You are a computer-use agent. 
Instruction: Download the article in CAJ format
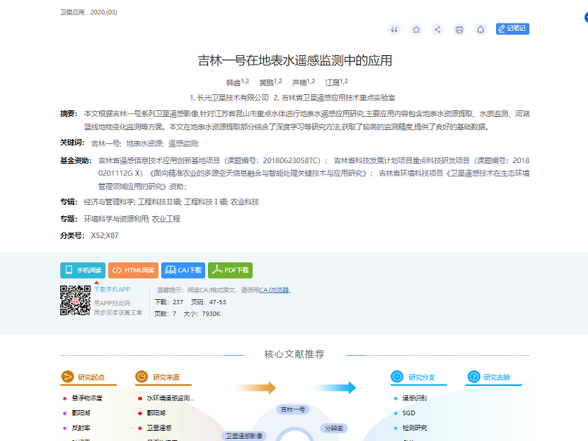click(x=183, y=270)
